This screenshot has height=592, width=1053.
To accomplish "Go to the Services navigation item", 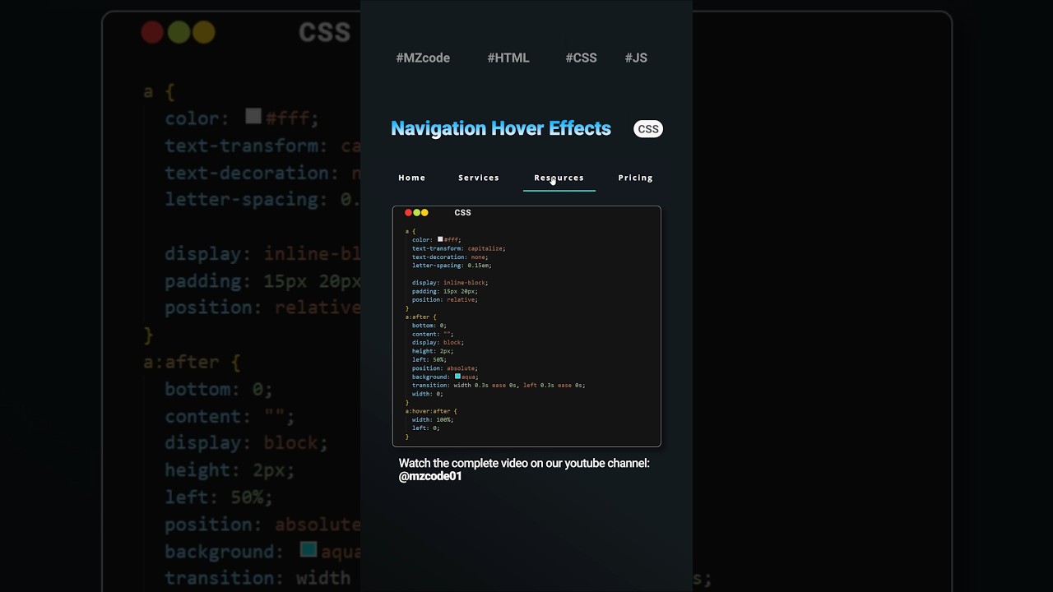I will 479,178.
